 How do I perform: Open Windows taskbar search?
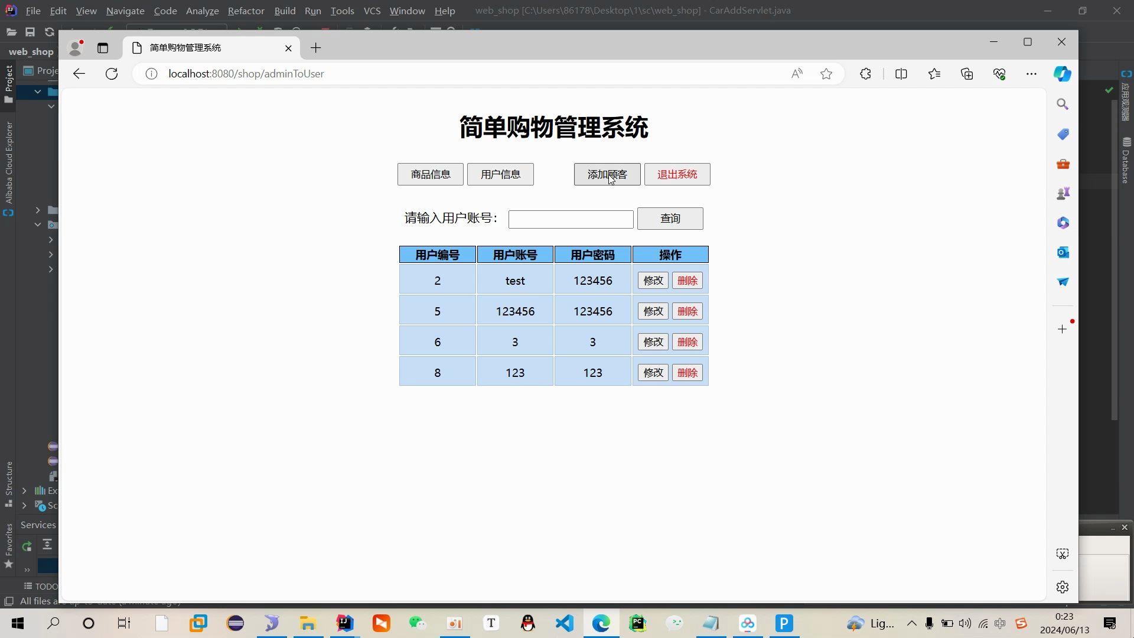pyautogui.click(x=53, y=623)
